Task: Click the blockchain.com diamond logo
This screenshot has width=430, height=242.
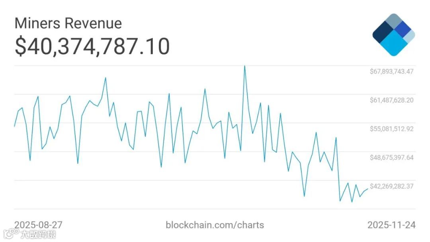Action: pyautogui.click(x=394, y=35)
